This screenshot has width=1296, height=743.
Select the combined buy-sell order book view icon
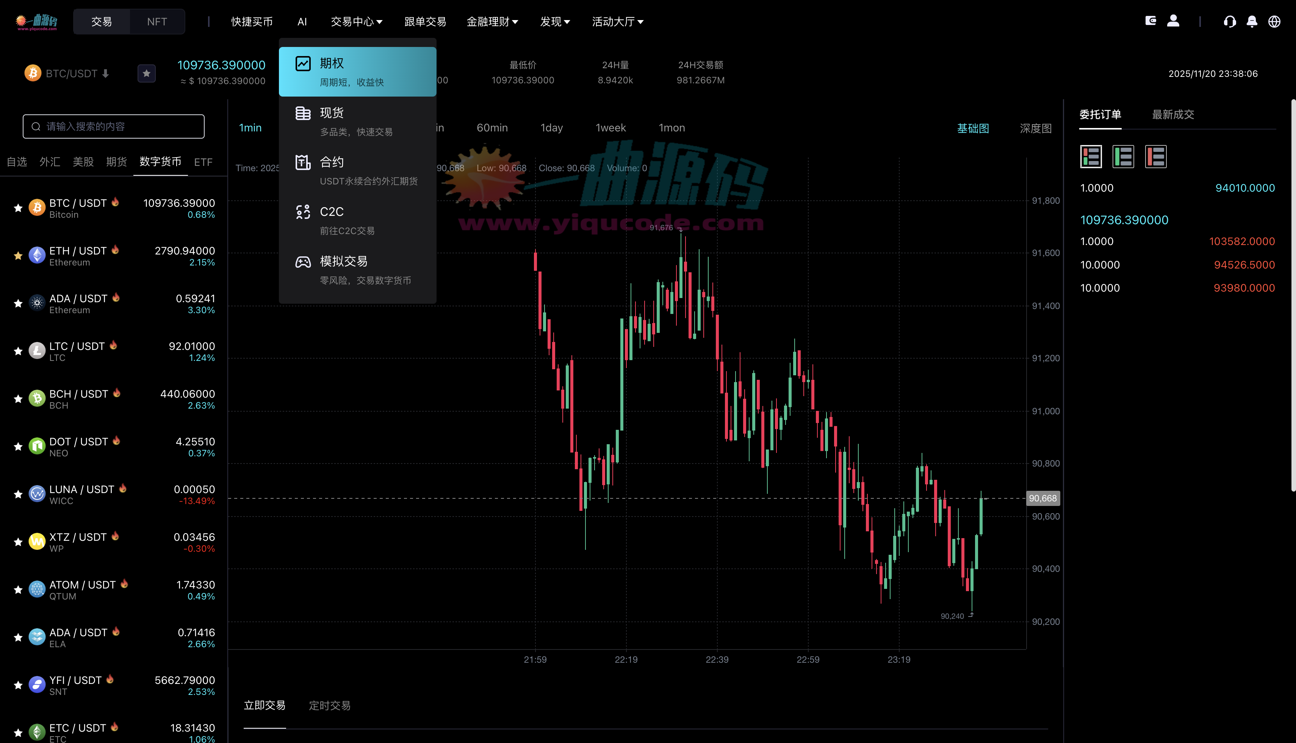1091,157
